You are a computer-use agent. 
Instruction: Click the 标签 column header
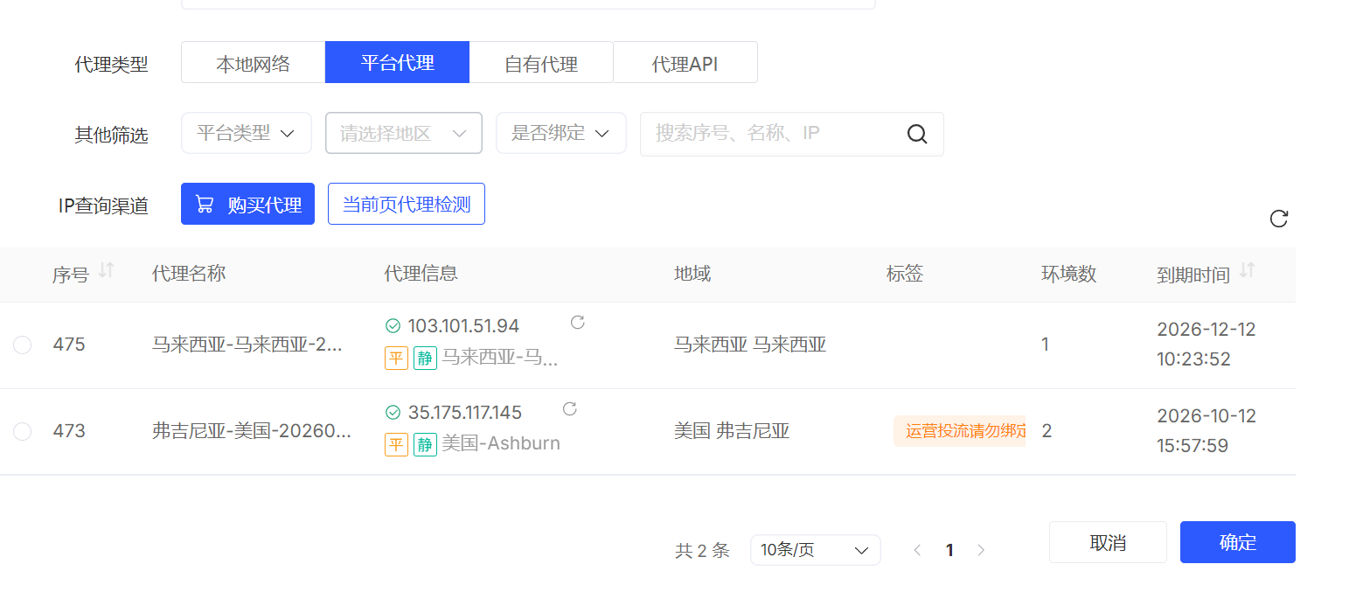click(x=905, y=274)
